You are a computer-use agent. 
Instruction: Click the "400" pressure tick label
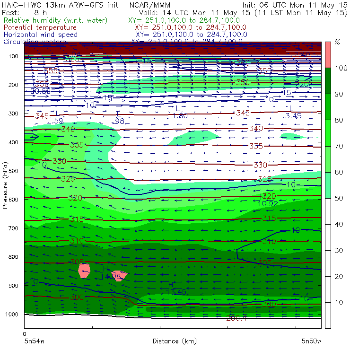[x=13, y=142]
